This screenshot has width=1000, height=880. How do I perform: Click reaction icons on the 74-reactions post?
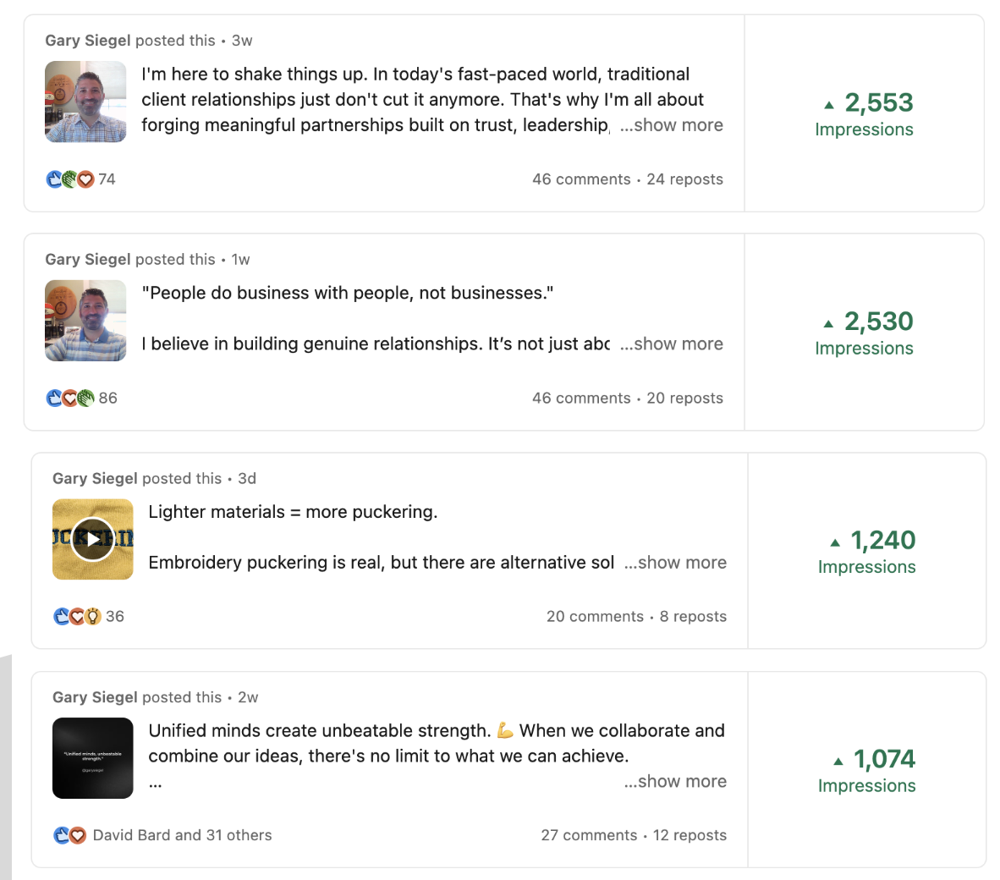(70, 179)
